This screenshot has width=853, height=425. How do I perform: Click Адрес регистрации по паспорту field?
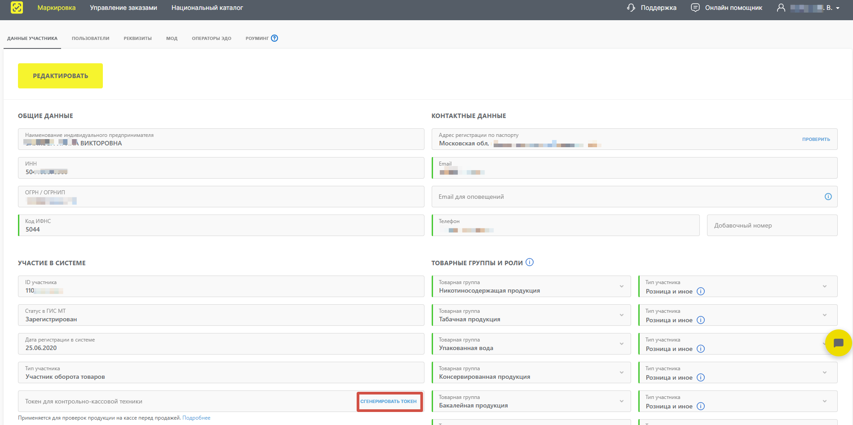pos(634,139)
